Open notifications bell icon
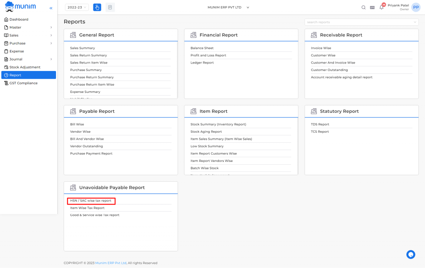 coord(381,7)
